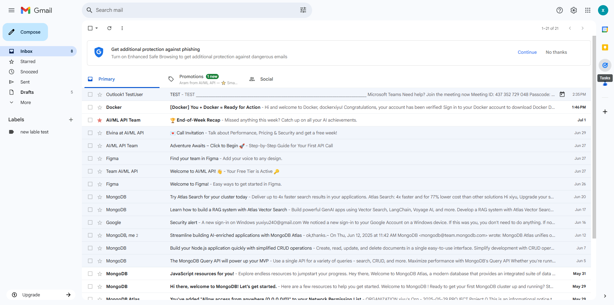
Task: Tick the MongoDB, me conversation checkbox
Action: pyautogui.click(x=90, y=235)
